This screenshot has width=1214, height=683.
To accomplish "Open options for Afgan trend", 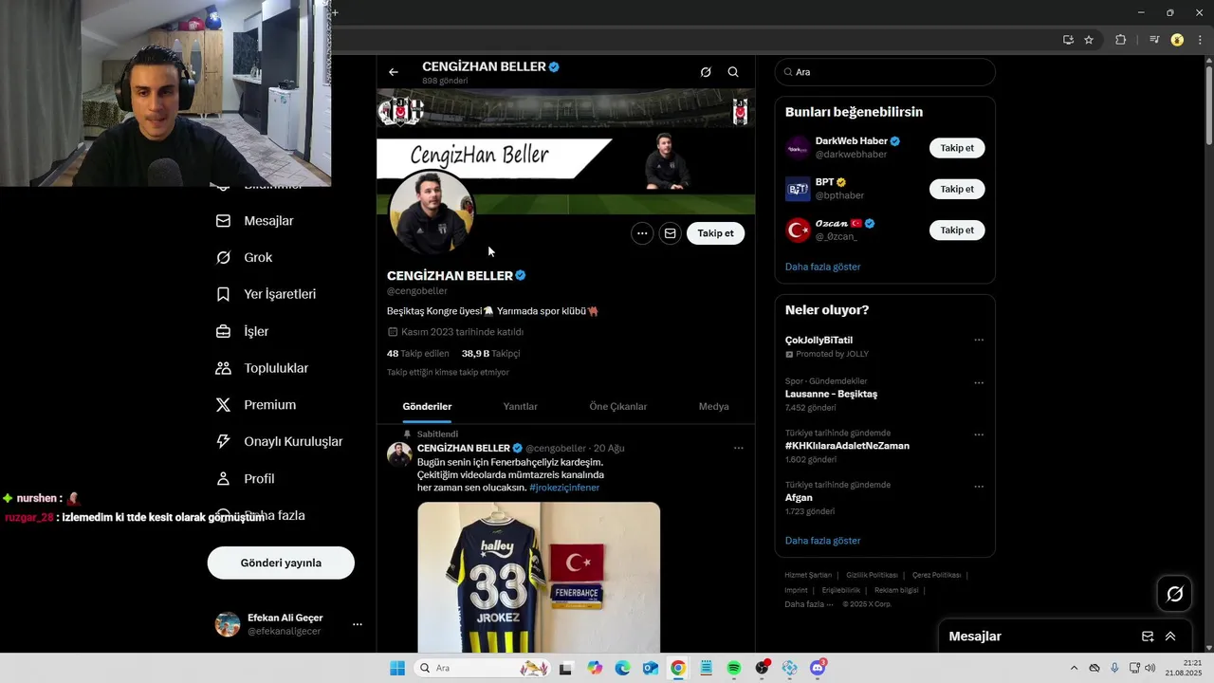I will [x=979, y=487].
